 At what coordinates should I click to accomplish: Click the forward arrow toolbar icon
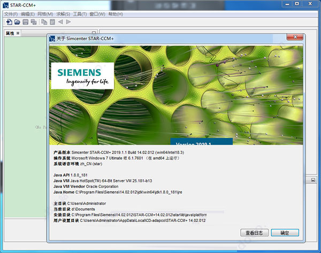(x=68, y=22)
